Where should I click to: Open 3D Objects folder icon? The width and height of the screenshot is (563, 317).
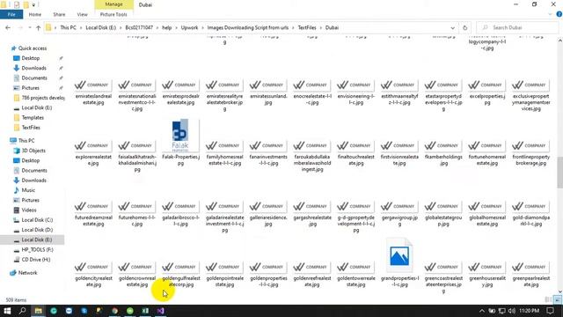[17, 151]
